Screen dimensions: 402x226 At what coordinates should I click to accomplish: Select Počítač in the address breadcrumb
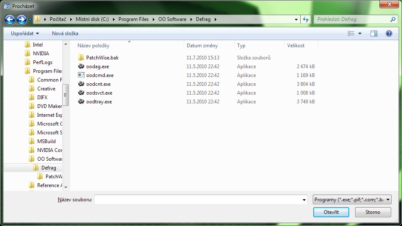tap(58, 19)
